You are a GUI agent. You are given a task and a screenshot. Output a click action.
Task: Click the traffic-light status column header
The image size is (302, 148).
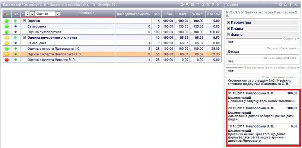(x=7, y=14)
